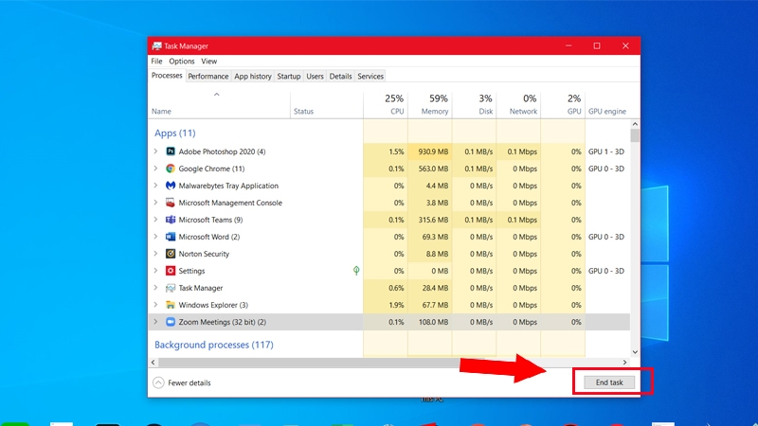This screenshot has width=758, height=426.
Task: Collapse view with Fewer details button
Action: [x=183, y=382]
